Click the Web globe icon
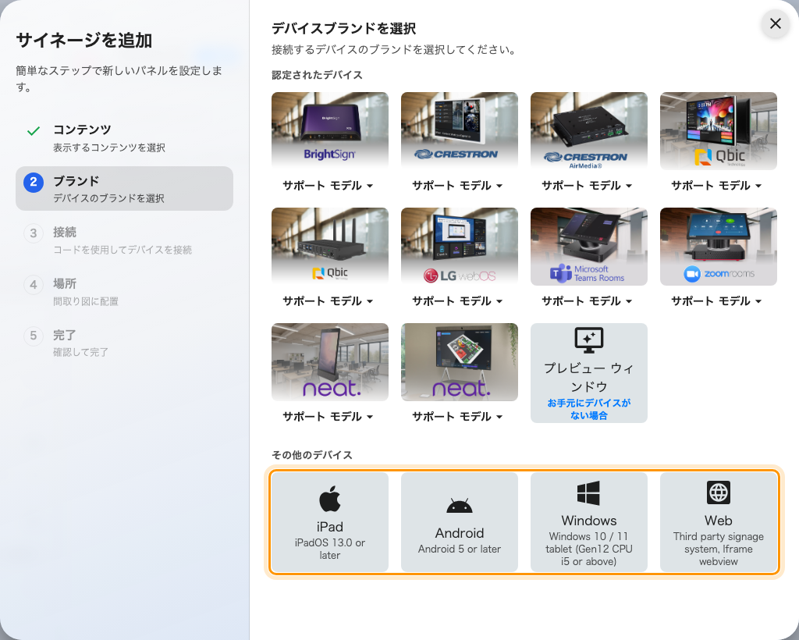799x640 pixels. click(719, 492)
